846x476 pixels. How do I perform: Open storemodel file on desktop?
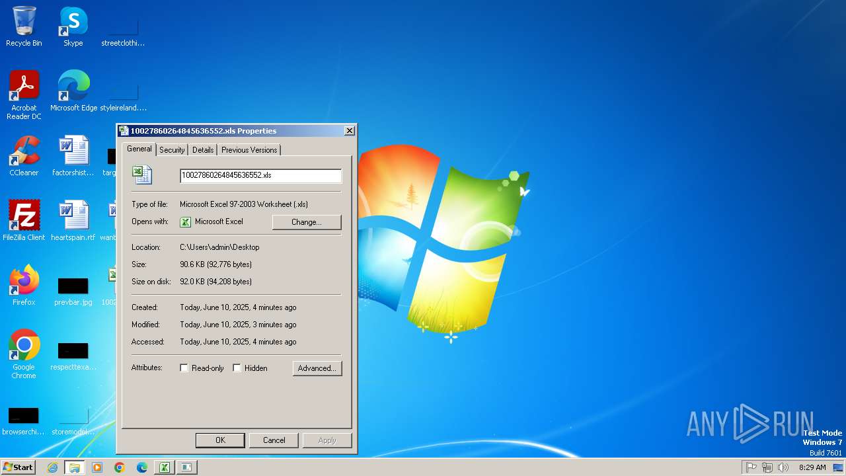[x=73, y=420]
